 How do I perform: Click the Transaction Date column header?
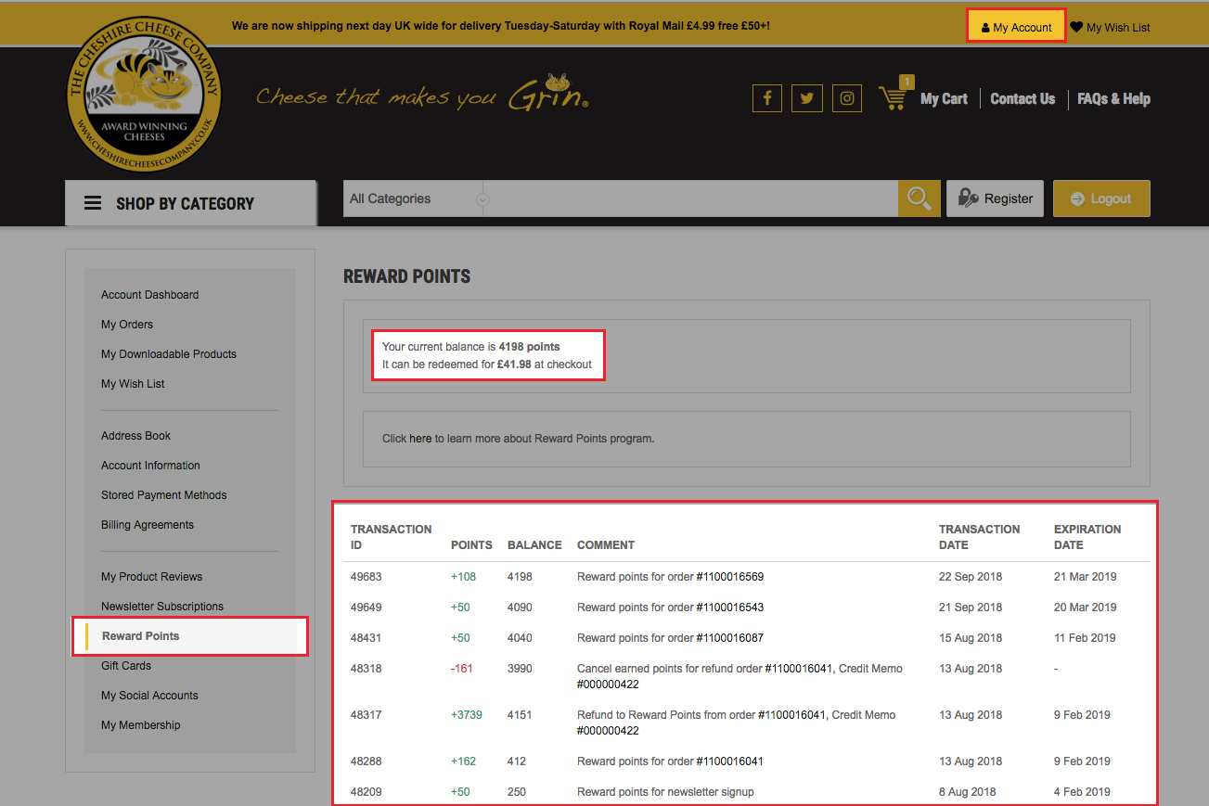pos(979,537)
